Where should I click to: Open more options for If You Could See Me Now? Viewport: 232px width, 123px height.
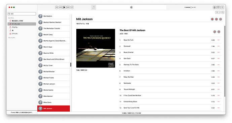(219, 95)
